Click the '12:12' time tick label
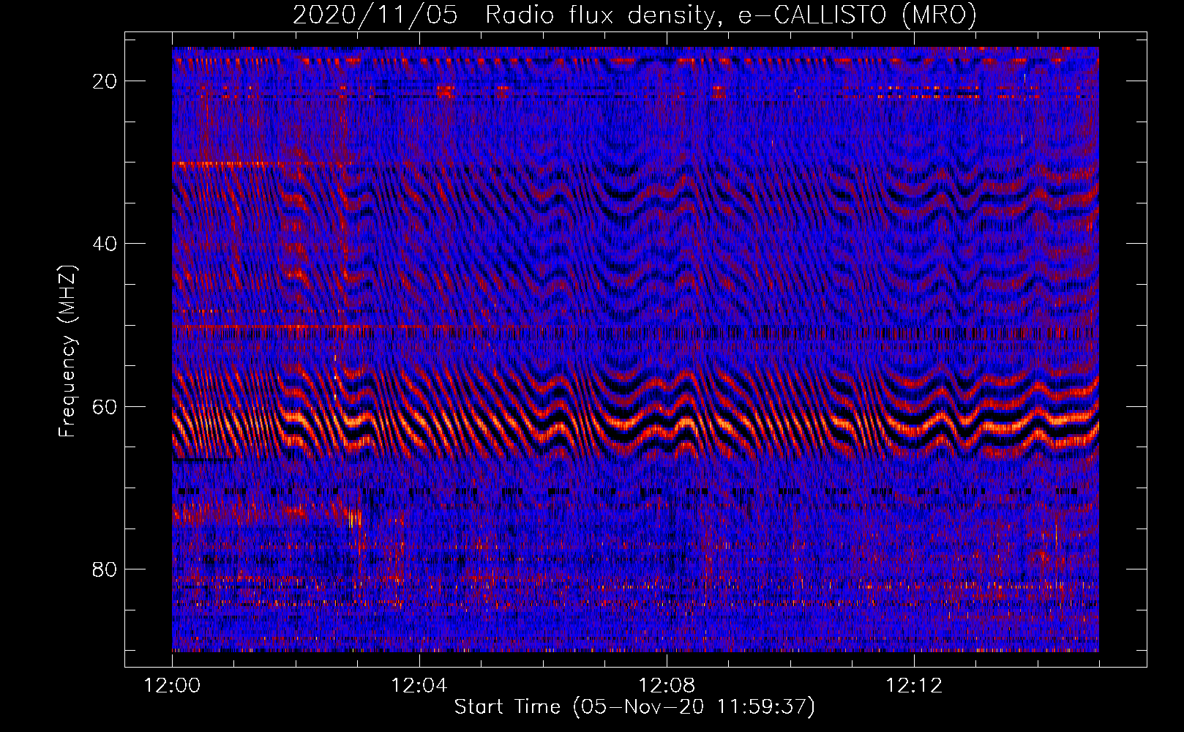The image size is (1184, 732). click(x=913, y=686)
